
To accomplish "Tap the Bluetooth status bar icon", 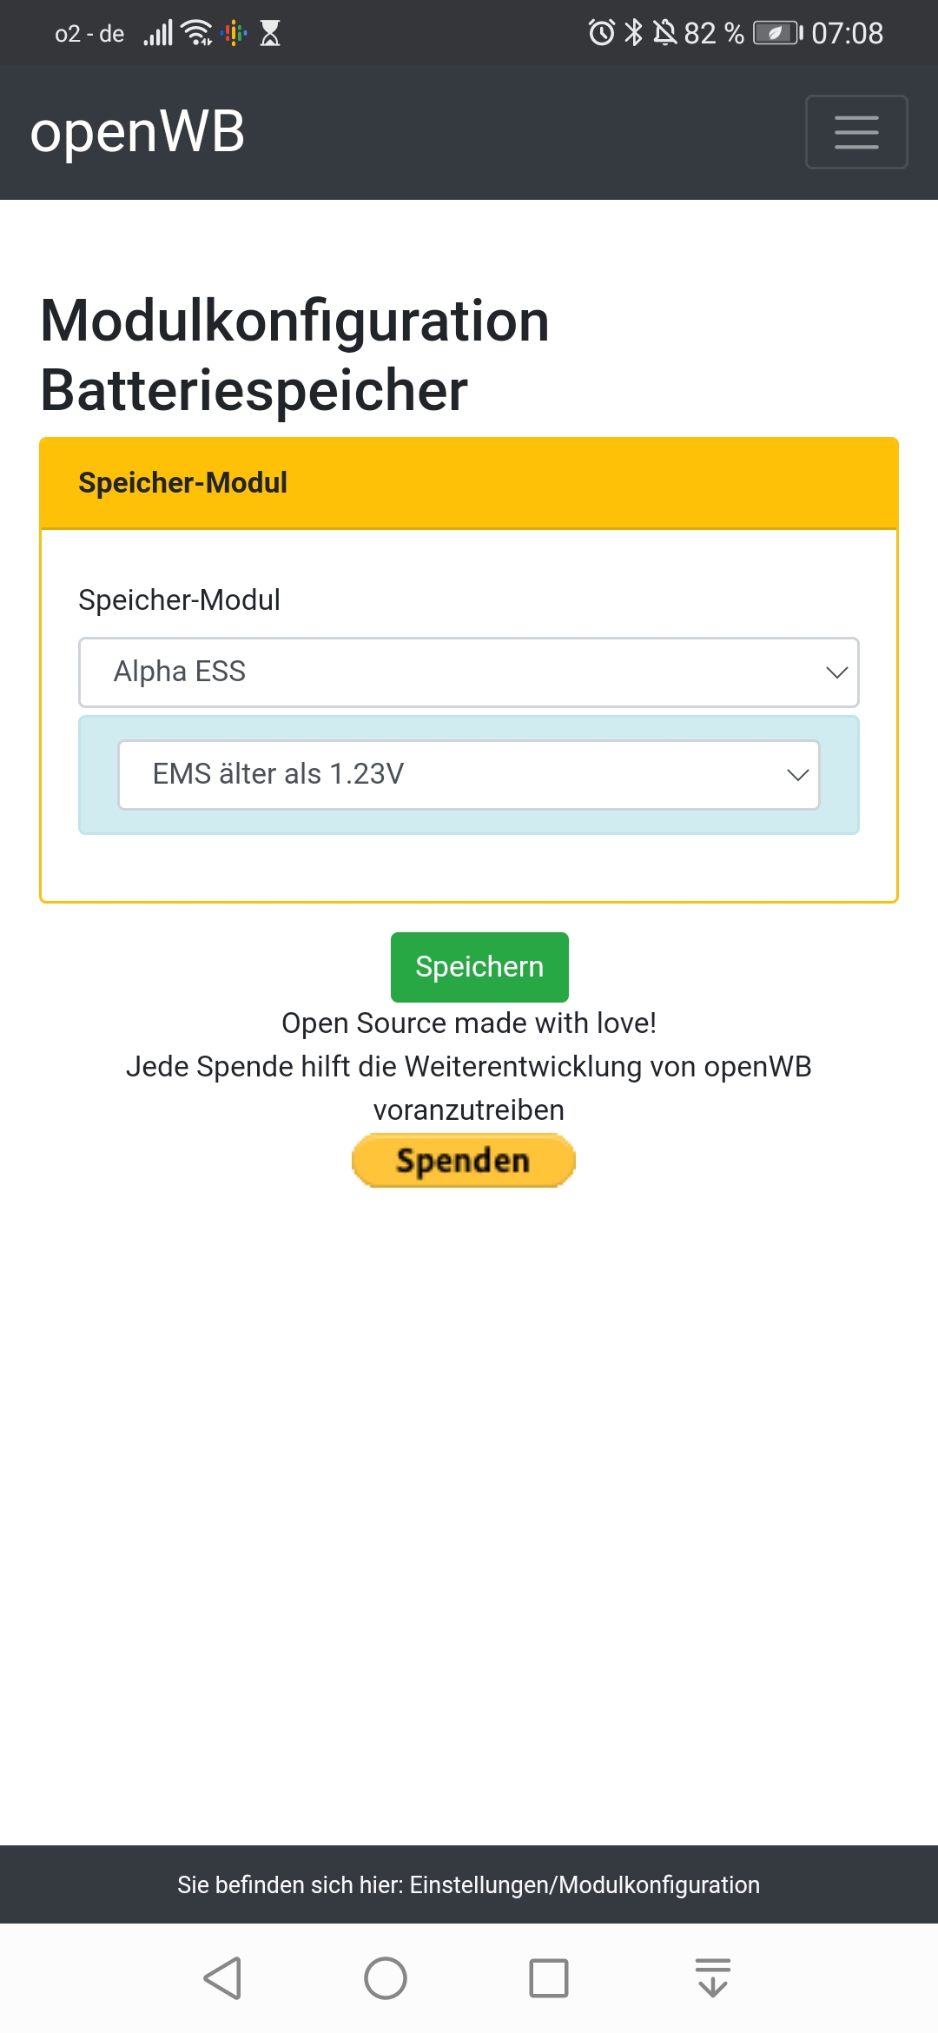I will [634, 33].
